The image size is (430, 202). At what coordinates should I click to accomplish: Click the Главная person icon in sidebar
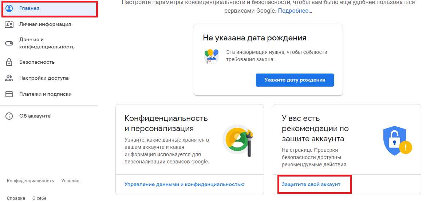(9, 8)
